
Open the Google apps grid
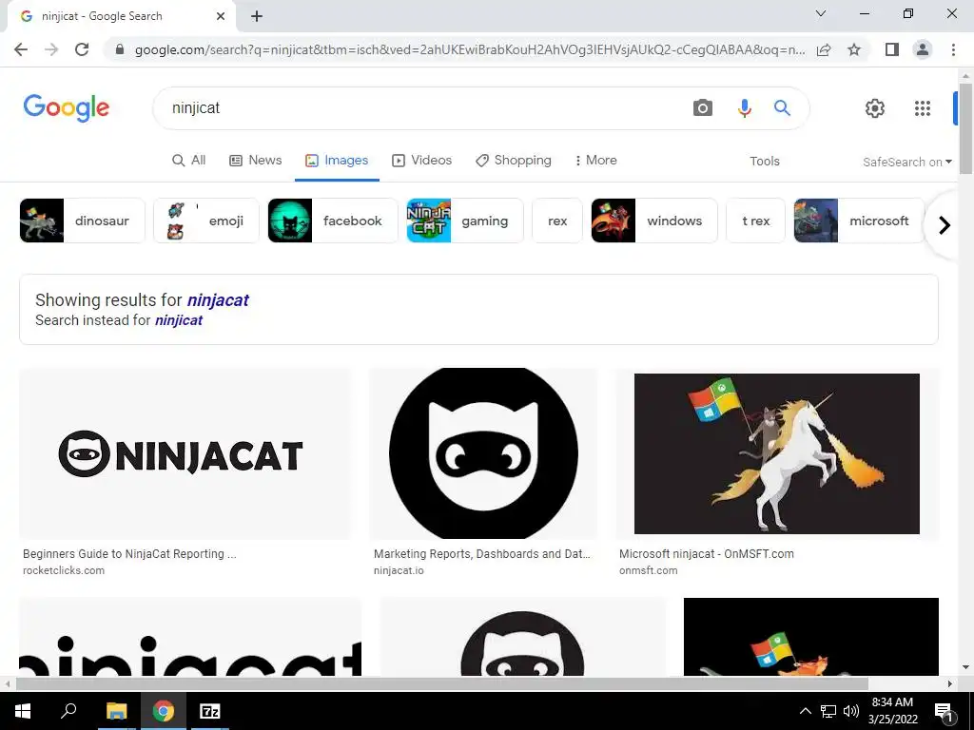click(923, 108)
